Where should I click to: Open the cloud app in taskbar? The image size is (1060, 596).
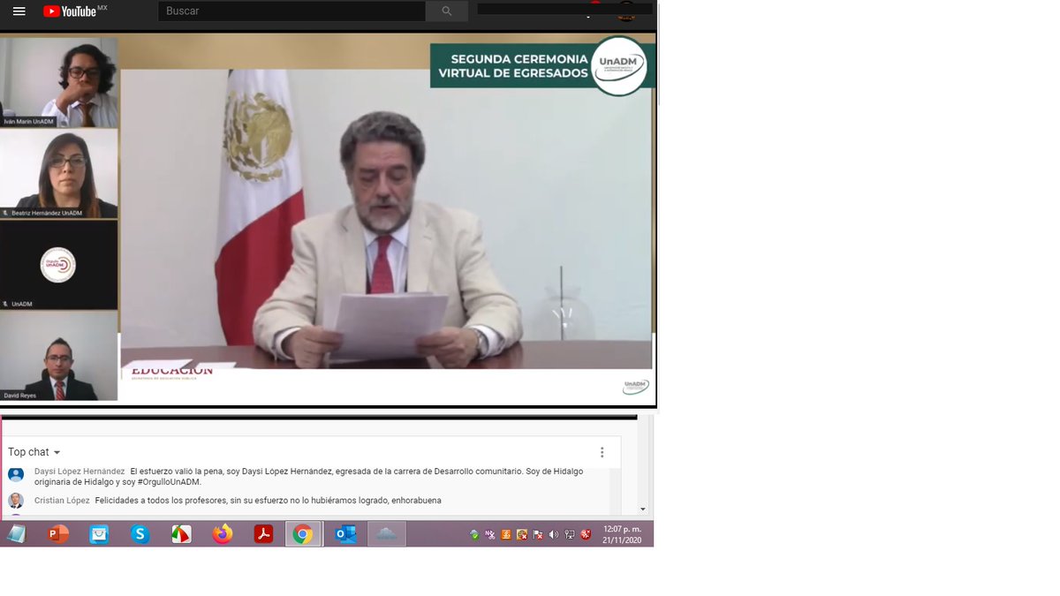[387, 534]
